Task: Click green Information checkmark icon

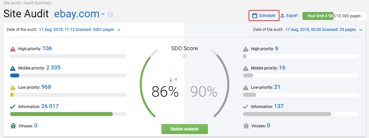Action: pyautogui.click(x=13, y=107)
